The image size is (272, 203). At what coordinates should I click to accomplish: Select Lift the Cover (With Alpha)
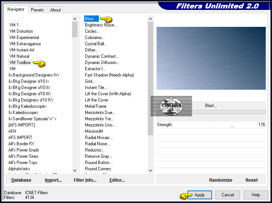108,94
